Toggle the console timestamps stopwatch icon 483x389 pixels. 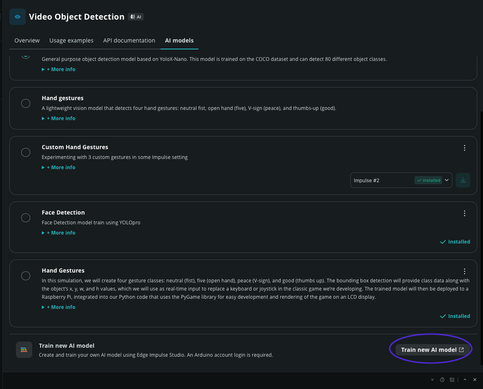(x=442, y=380)
